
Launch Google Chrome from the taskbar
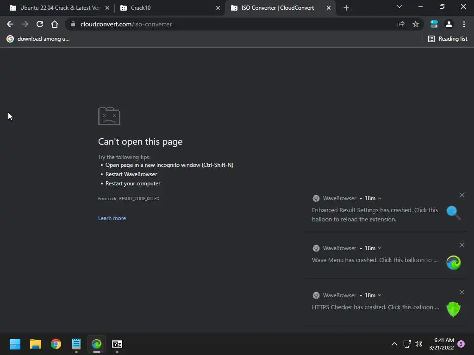(x=56, y=344)
